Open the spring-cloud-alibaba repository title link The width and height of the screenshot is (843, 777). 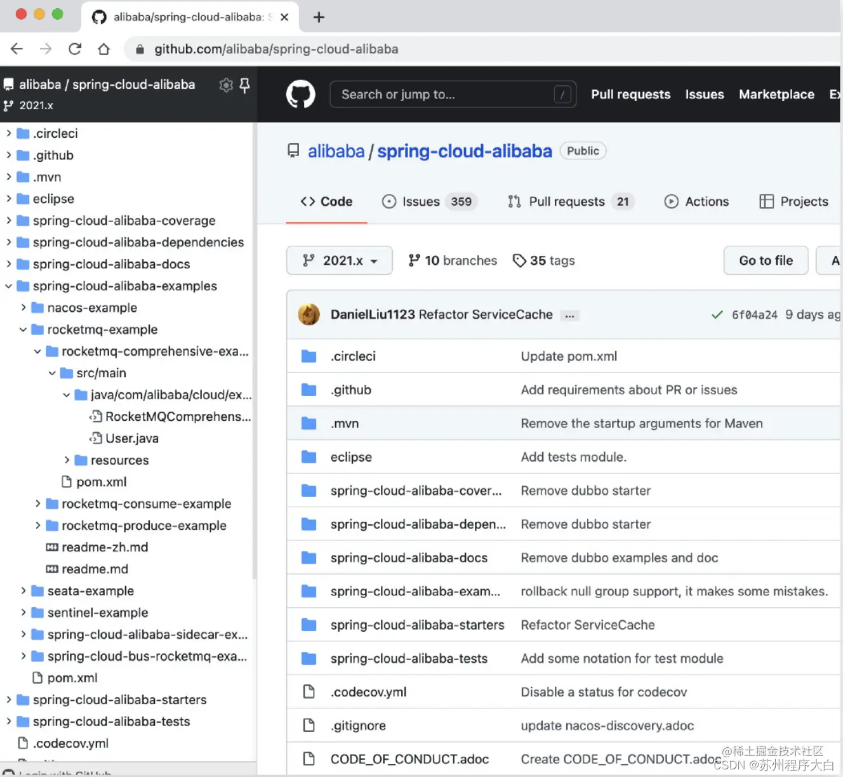tap(465, 151)
